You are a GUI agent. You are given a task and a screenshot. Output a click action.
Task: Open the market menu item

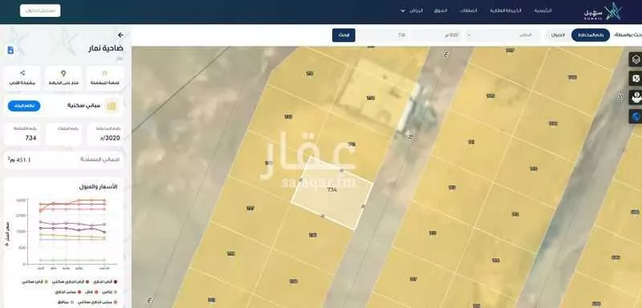pos(441,10)
